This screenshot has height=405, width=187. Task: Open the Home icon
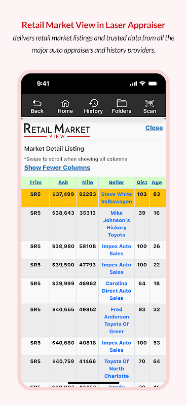point(65,104)
